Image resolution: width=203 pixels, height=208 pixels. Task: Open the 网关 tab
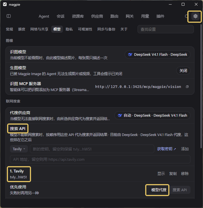130,16
